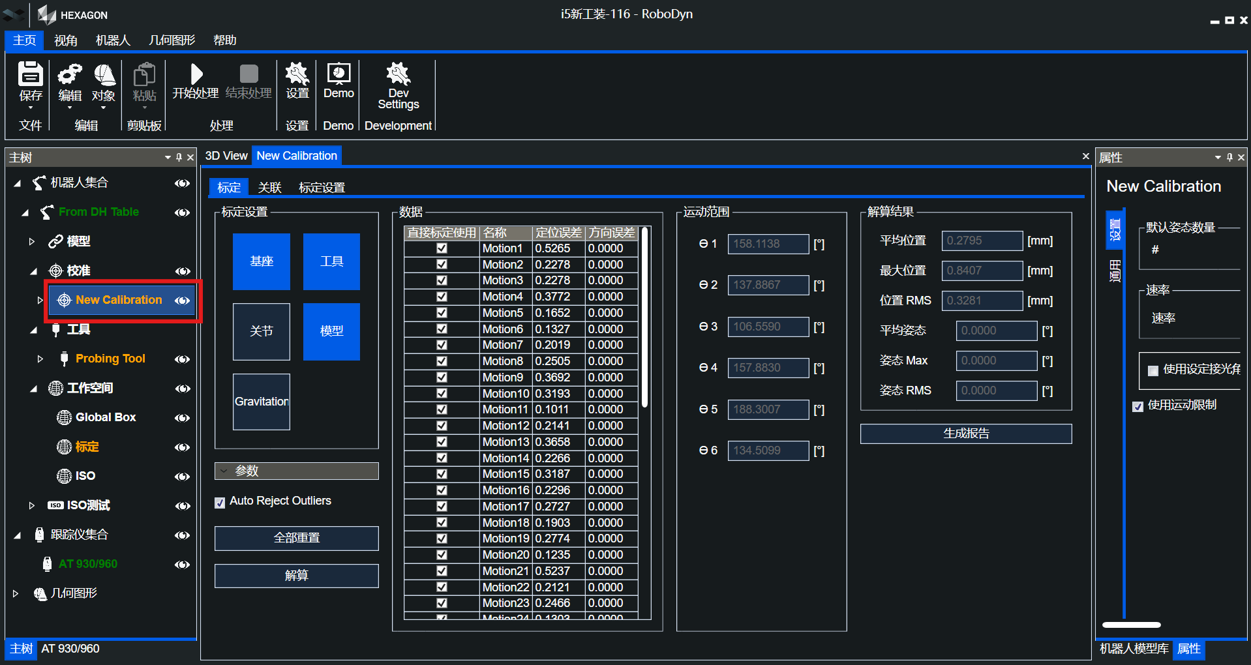
Task: Click the data table vertical scrollbar
Action: click(644, 316)
